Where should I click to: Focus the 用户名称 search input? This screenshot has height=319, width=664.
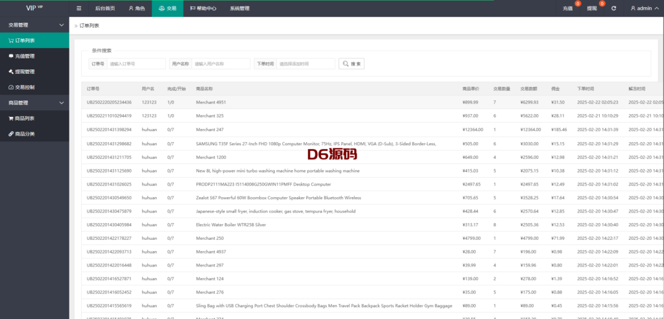coord(221,64)
